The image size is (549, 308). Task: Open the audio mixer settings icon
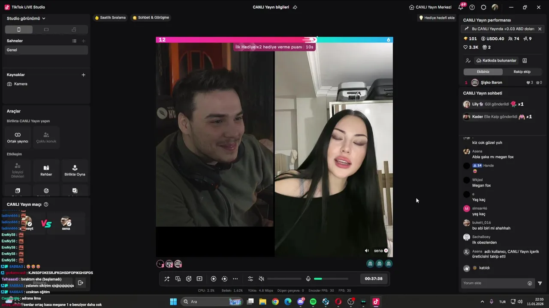pyautogui.click(x=250, y=279)
